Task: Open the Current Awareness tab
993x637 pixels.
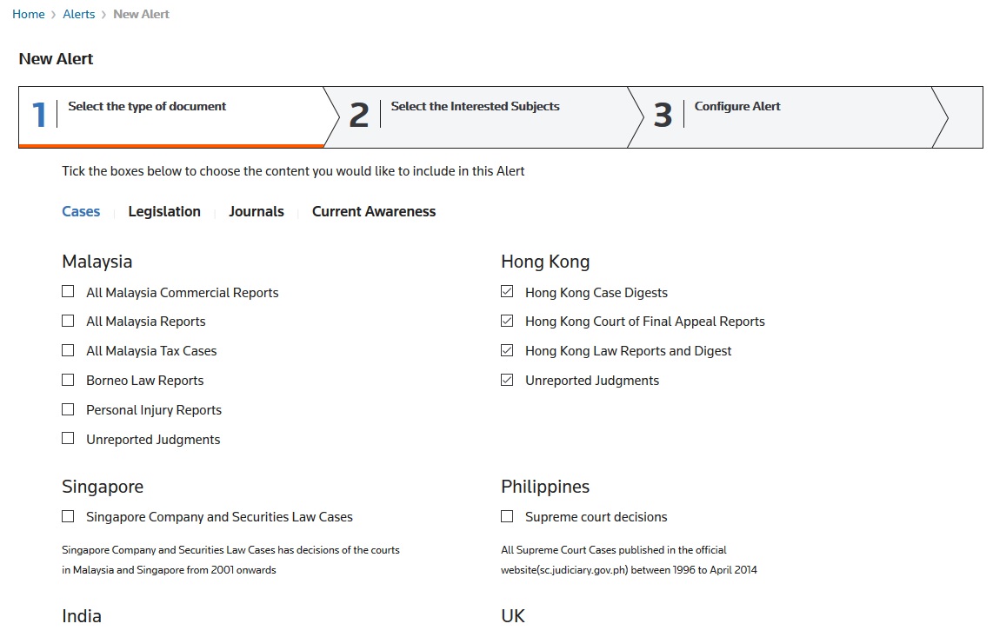Action: [x=374, y=211]
